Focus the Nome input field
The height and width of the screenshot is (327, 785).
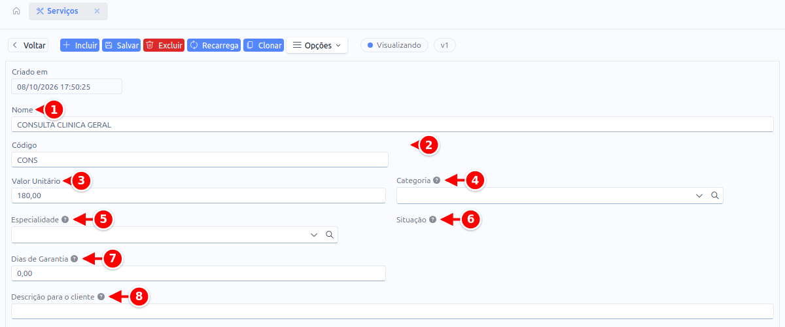(x=392, y=124)
